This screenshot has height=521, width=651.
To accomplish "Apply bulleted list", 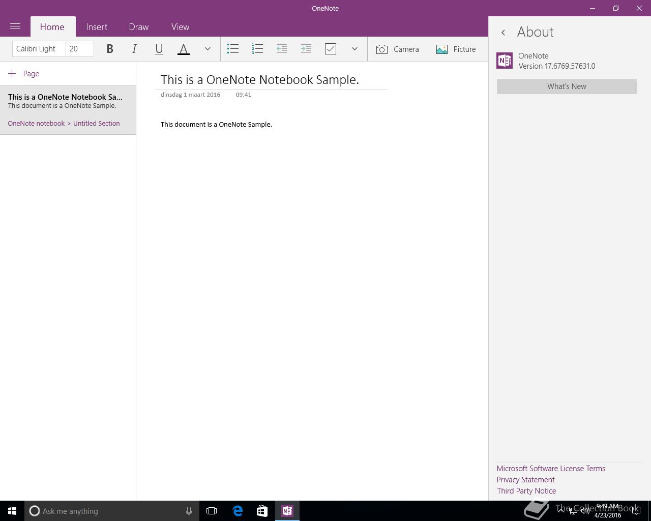I will [233, 49].
